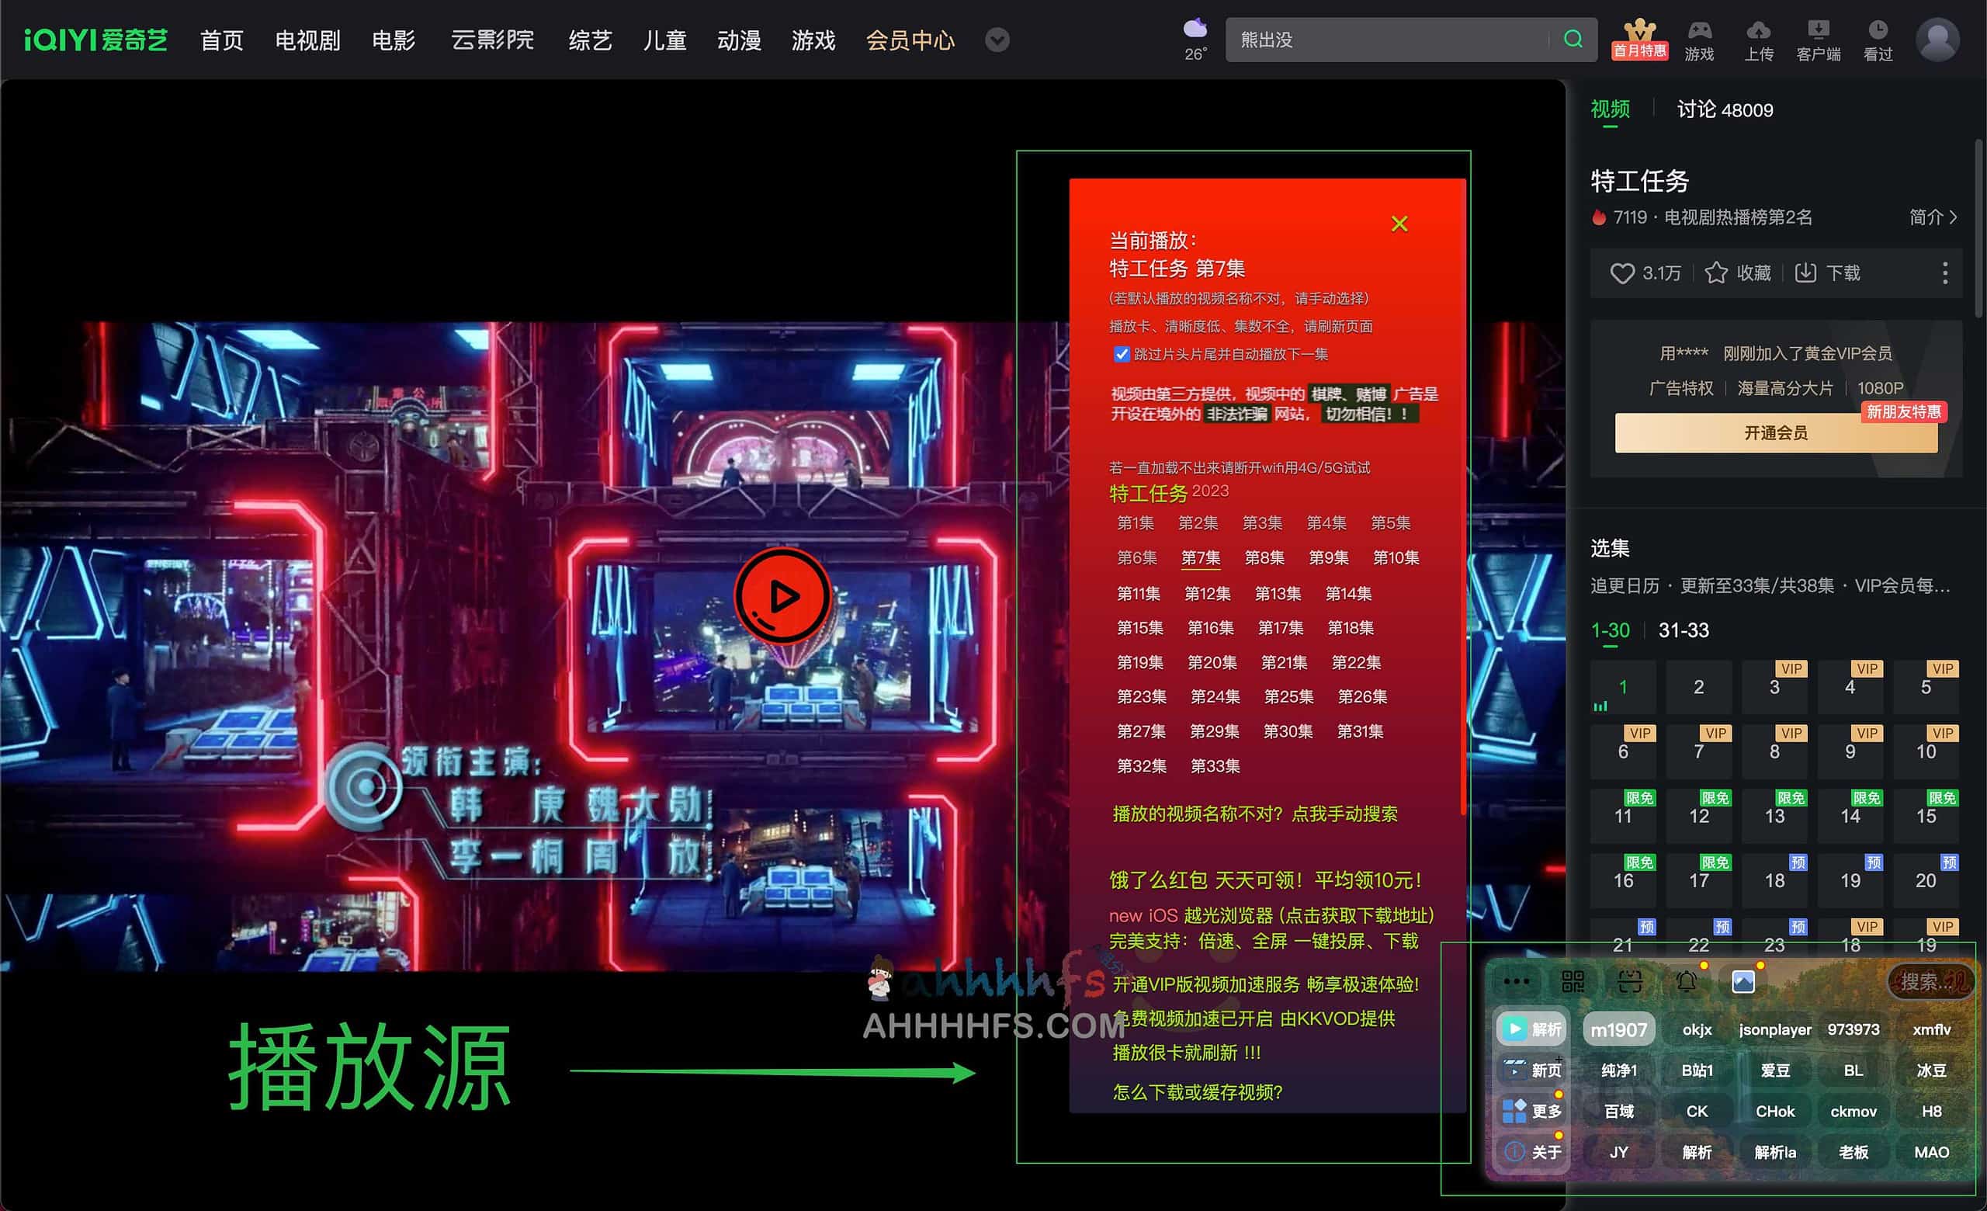Image resolution: width=1987 pixels, height=1211 pixels.
Task: Expand the 会员中心 dropdown chevron
Action: 997,40
